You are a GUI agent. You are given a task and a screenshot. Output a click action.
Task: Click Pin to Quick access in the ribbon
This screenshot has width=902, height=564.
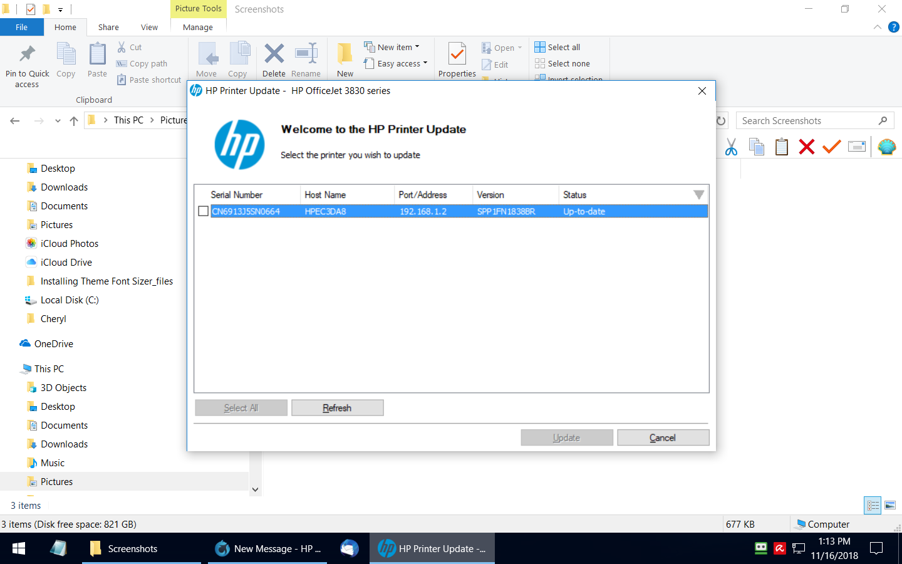pos(27,66)
